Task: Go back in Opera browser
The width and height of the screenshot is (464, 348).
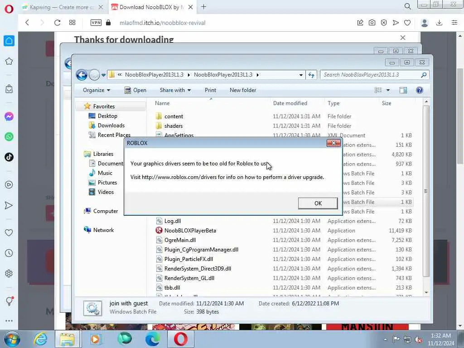Action: tap(27, 23)
